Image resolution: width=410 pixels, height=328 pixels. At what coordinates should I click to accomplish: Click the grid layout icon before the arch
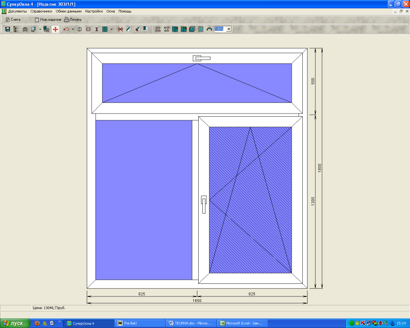click(200, 29)
